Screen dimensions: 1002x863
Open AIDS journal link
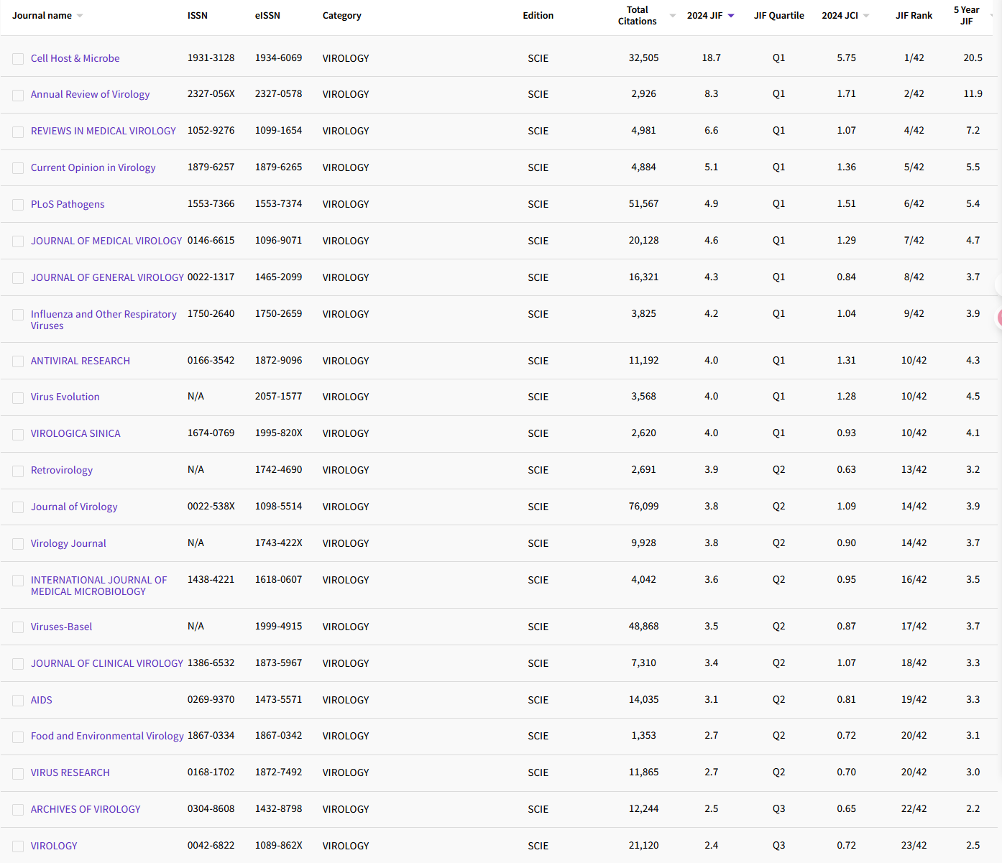click(41, 700)
